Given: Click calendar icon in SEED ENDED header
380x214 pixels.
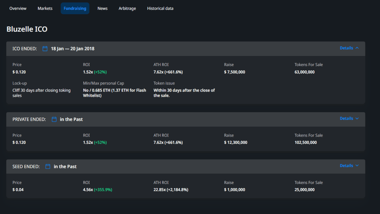Looking at the screenshot, I should 48,166.
